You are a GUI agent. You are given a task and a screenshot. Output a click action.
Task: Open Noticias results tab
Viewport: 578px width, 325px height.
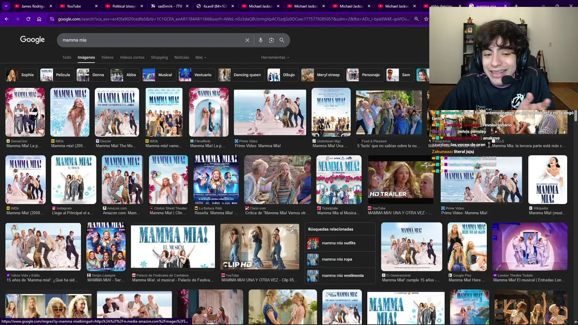coord(182,57)
